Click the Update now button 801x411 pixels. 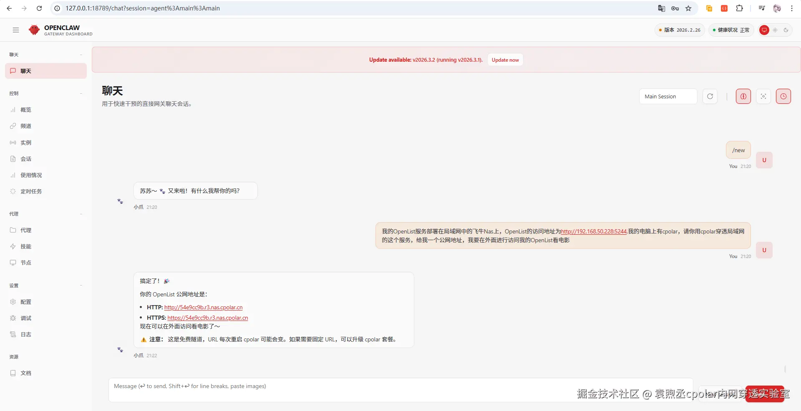pyautogui.click(x=505, y=60)
